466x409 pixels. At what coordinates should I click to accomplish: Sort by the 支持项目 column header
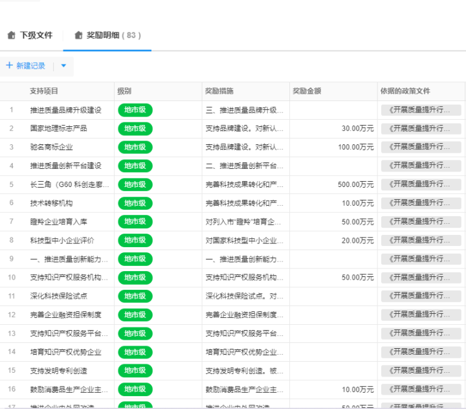coord(44,91)
